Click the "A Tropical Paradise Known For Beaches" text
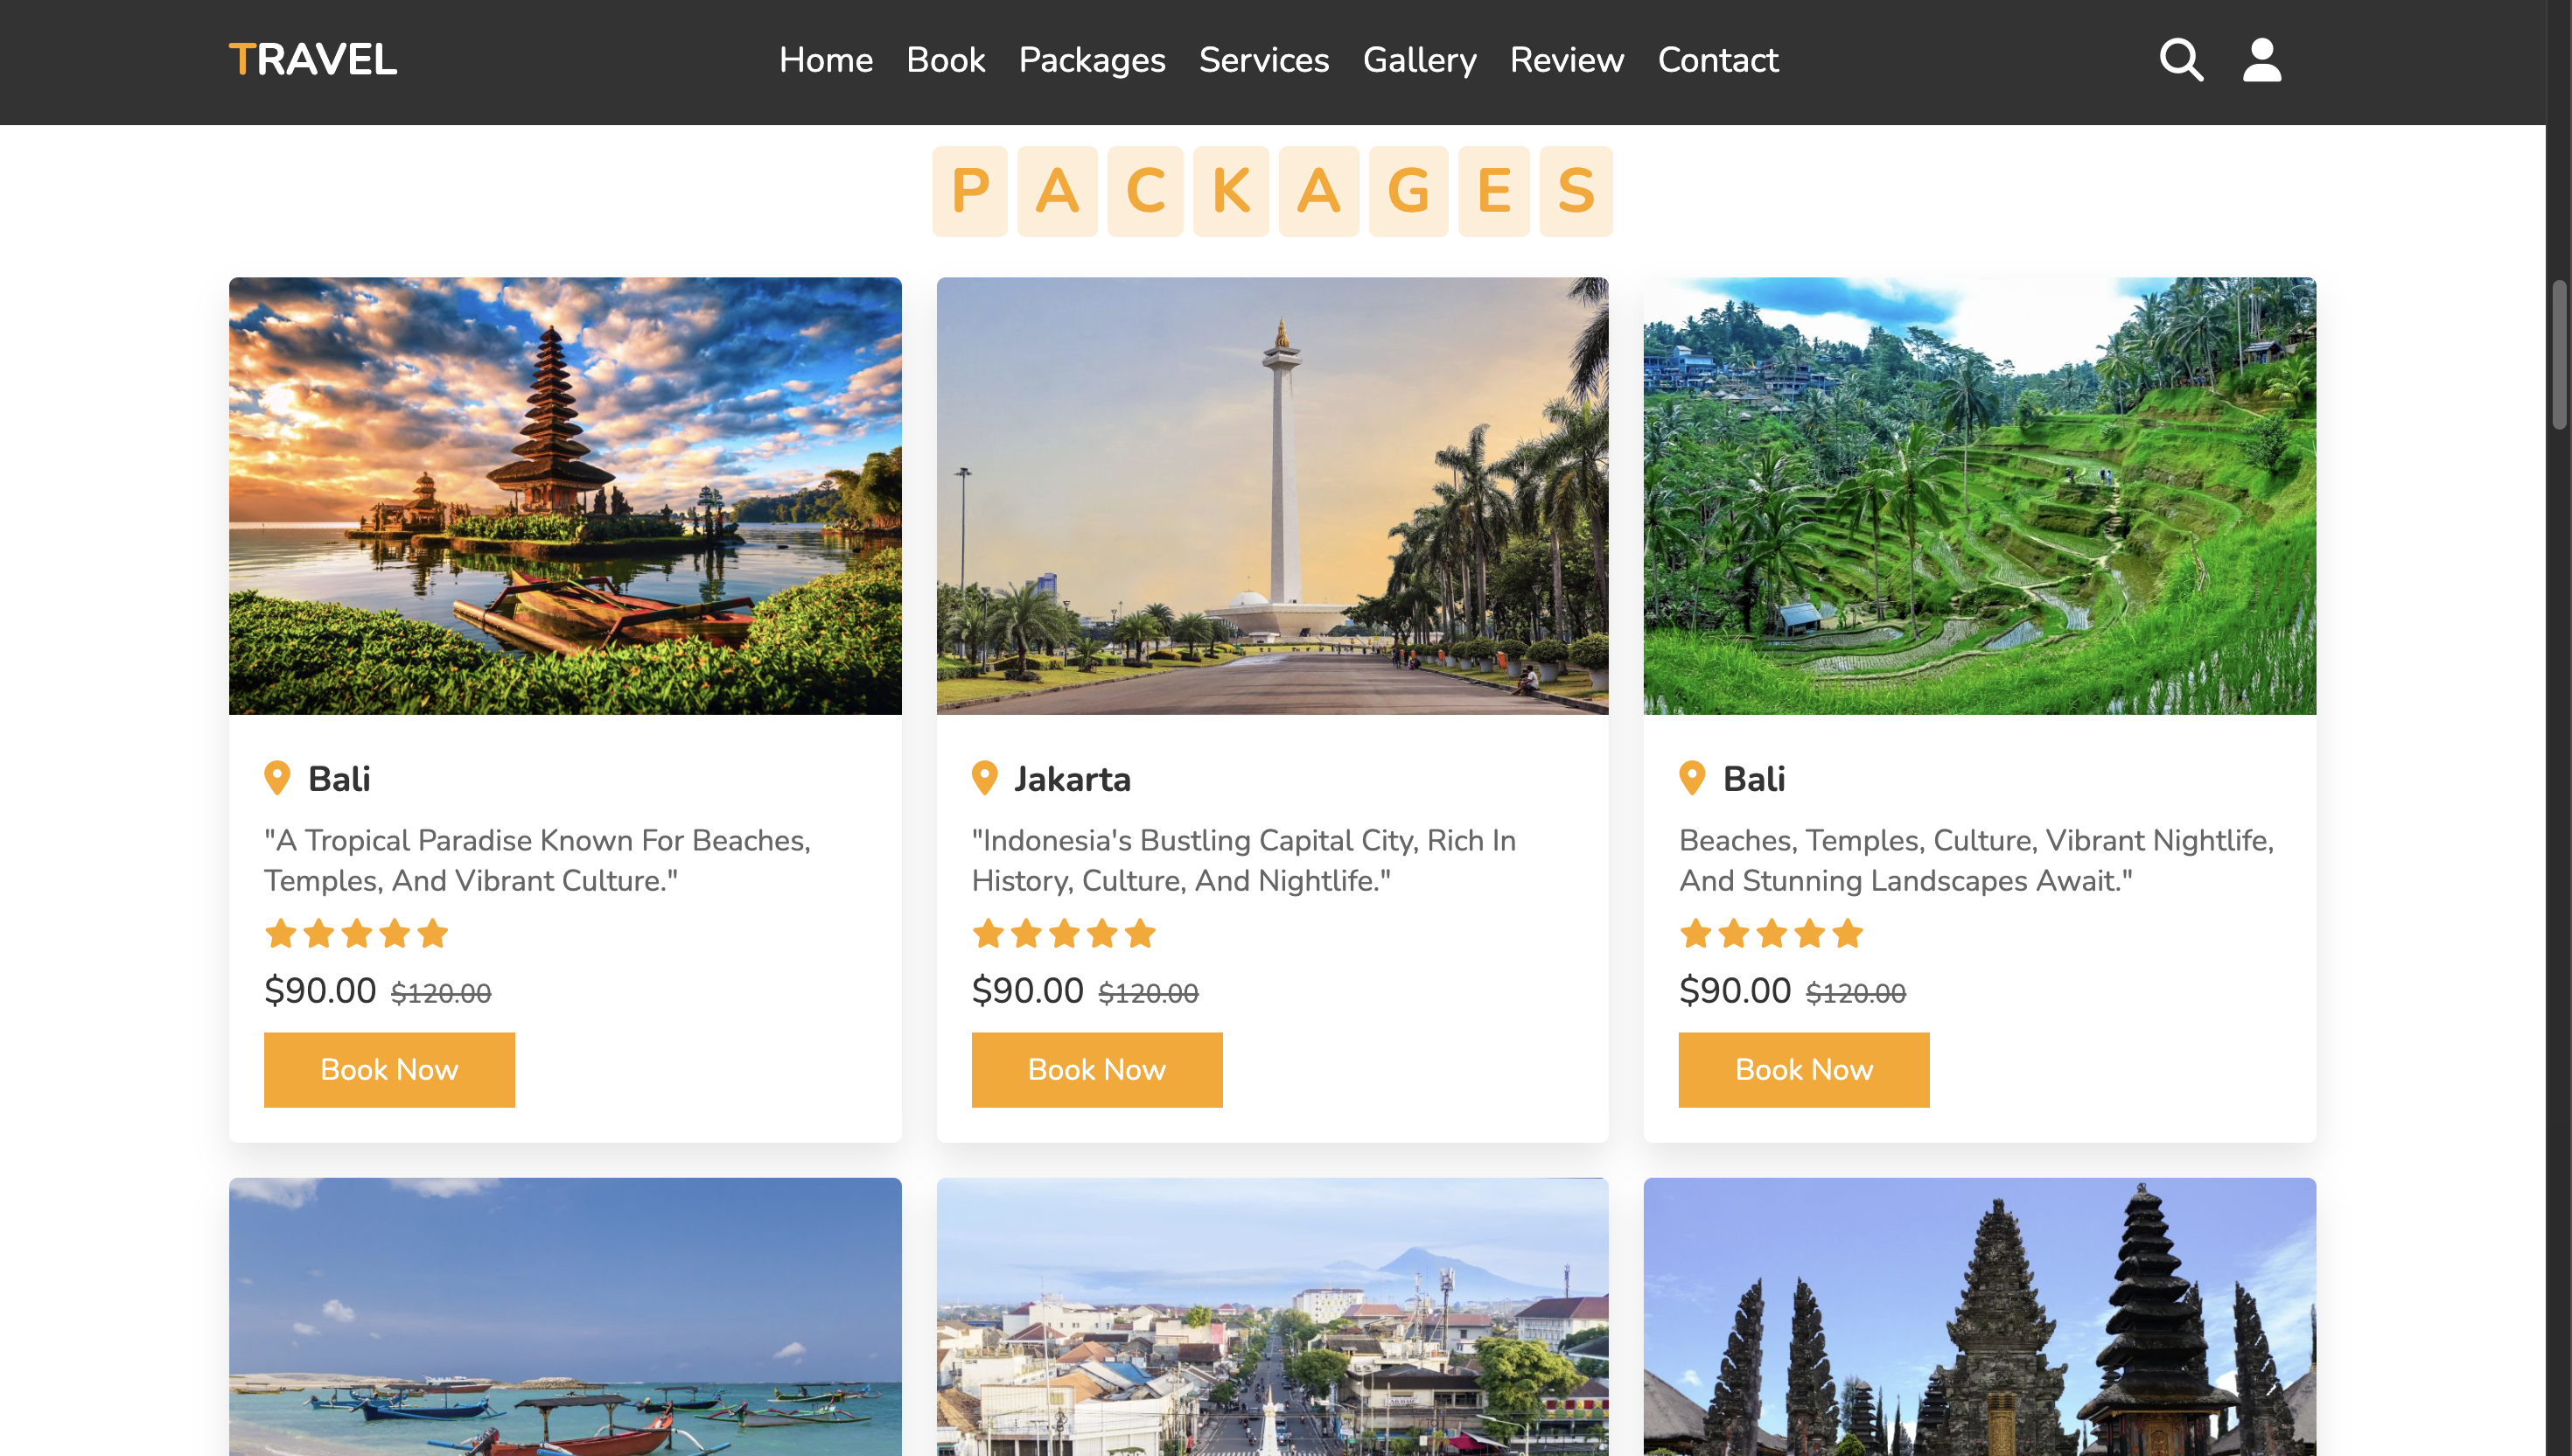Screen dimensions: 2572x1456 tap(537, 860)
